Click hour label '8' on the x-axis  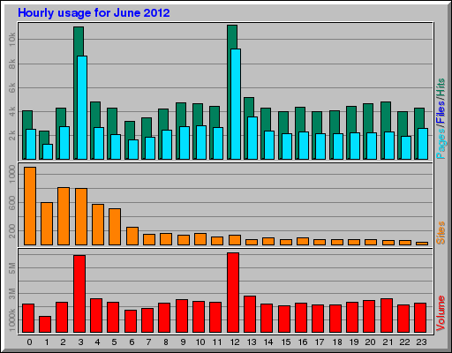click(166, 342)
